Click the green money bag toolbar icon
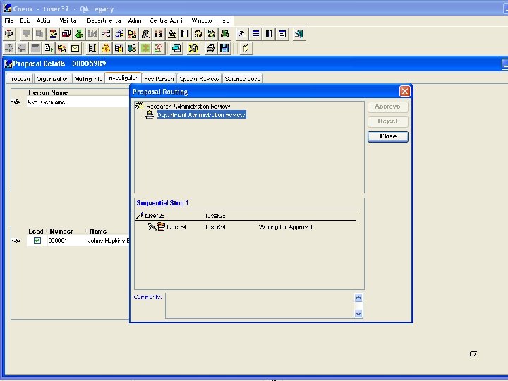 (x=79, y=34)
